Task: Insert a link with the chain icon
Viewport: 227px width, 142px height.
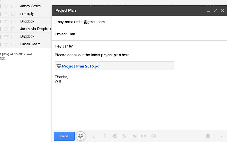Action: click(144, 136)
